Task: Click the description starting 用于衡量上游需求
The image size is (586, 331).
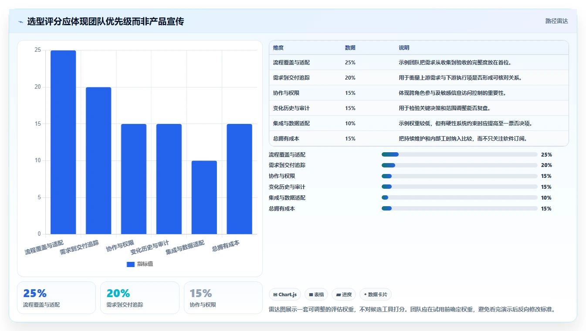Action: click(x=460, y=78)
